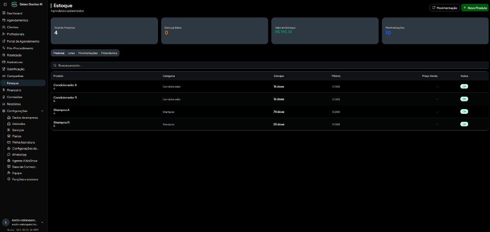This screenshot has width=490, height=232.
Task: Click the Configurações gear icon
Action: [x=3, y=111]
